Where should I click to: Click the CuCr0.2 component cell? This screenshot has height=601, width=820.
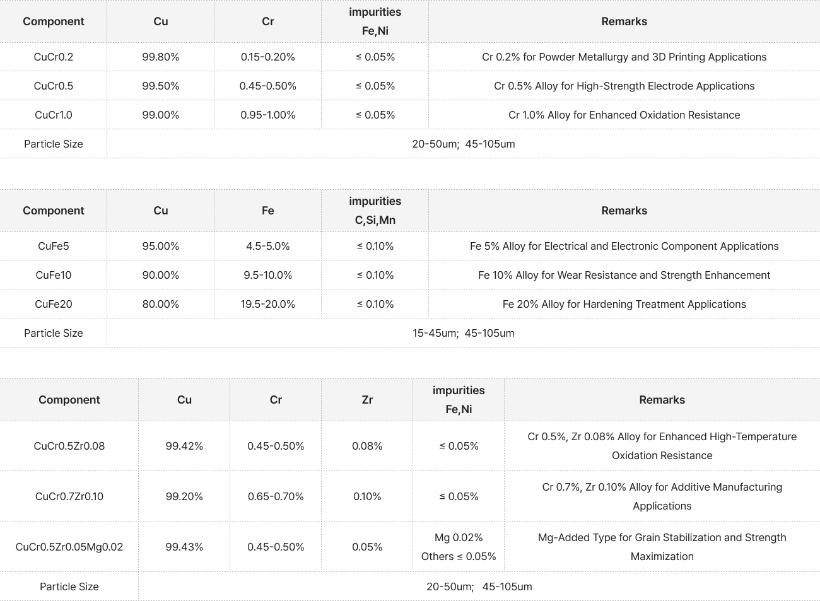tap(54, 57)
